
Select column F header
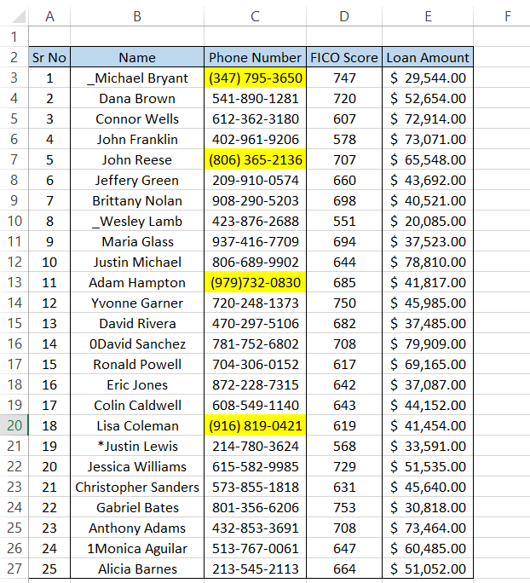(506, 15)
